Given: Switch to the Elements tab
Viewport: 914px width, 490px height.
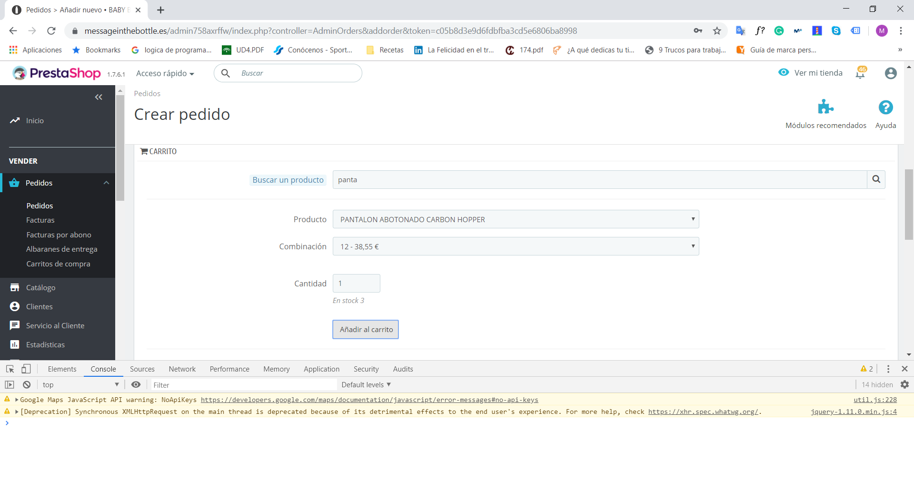Looking at the screenshot, I should pyautogui.click(x=62, y=369).
